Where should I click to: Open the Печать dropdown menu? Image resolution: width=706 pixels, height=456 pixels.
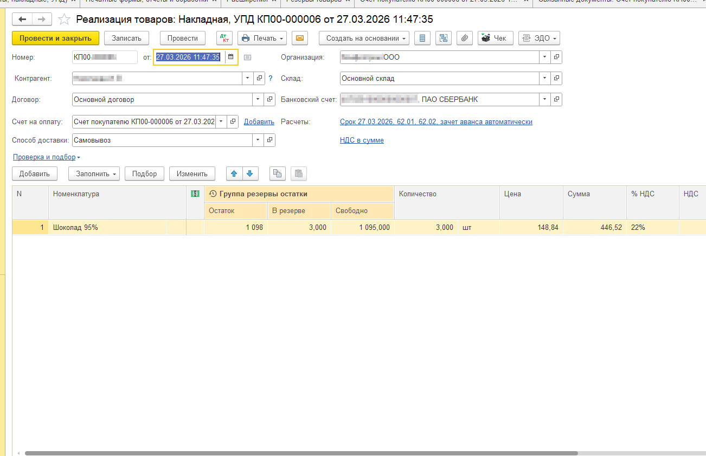[262, 38]
